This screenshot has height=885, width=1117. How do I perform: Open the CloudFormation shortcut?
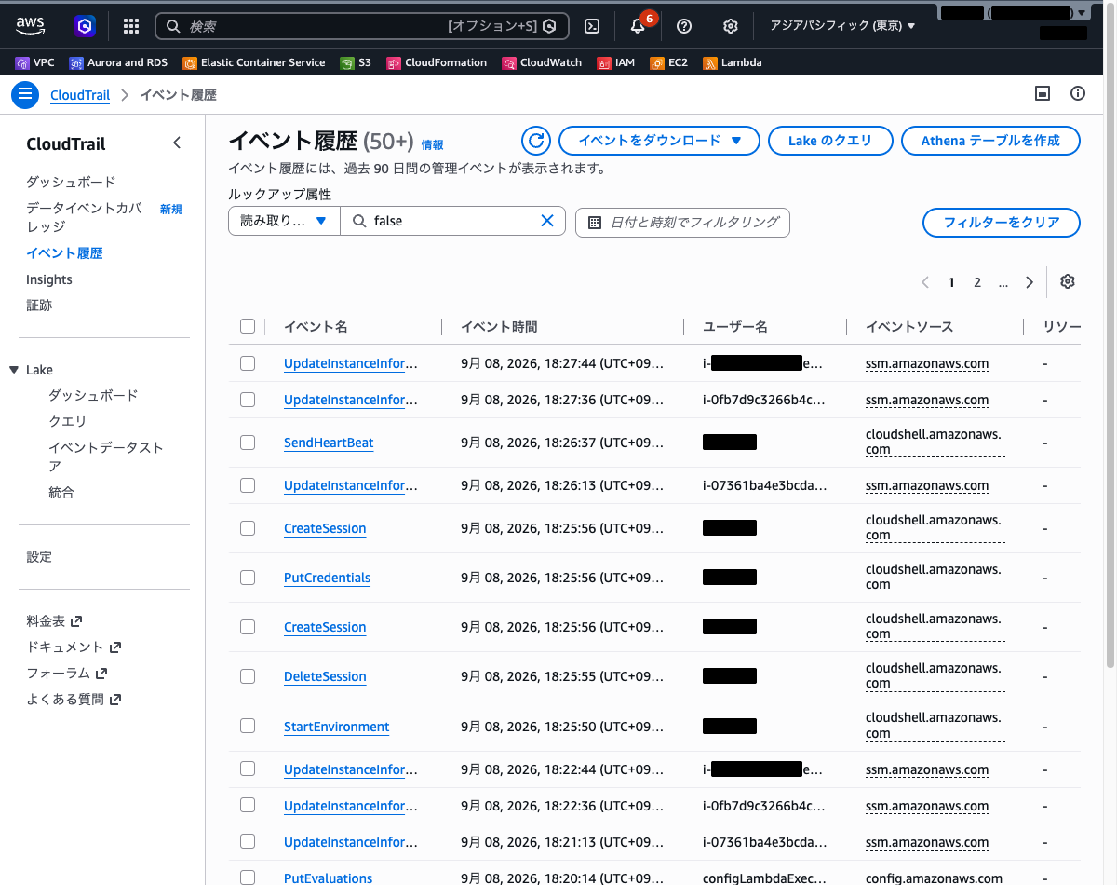click(x=436, y=62)
